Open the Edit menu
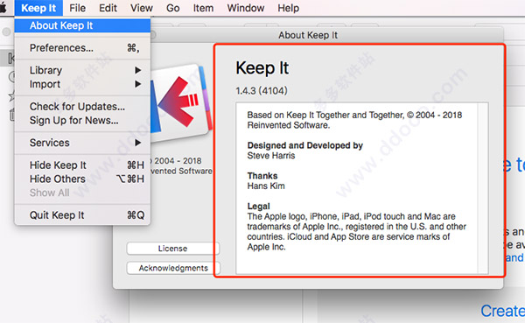 tap(108, 8)
